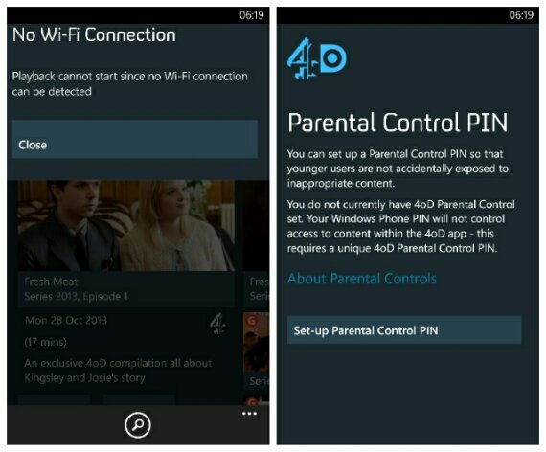Viewport: 546px width, 452px height.
Task: Tap Set-up Parental Control PIN button
Action: [404, 330]
